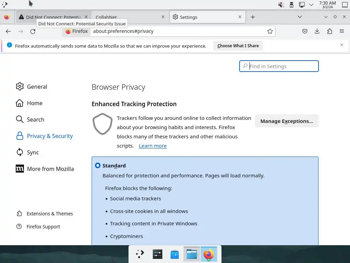Open Extensions puzzle icon in toolbar
This screenshot has width=350, height=263.
pyautogui.click(x=329, y=31)
